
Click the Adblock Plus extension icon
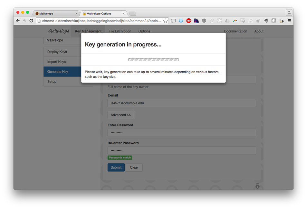pyautogui.click(x=188, y=21)
